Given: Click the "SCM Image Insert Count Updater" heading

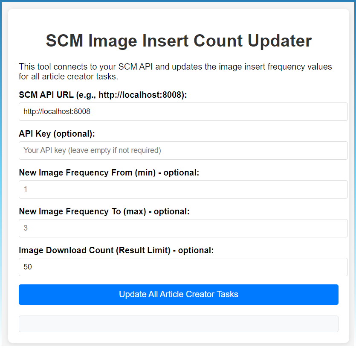Looking at the screenshot, I should [x=179, y=41].
